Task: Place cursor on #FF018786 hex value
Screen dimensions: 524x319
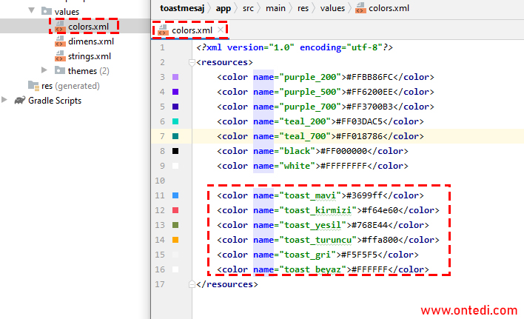Action: (359, 136)
